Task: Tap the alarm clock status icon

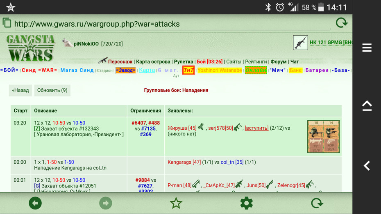Action: pos(280,7)
